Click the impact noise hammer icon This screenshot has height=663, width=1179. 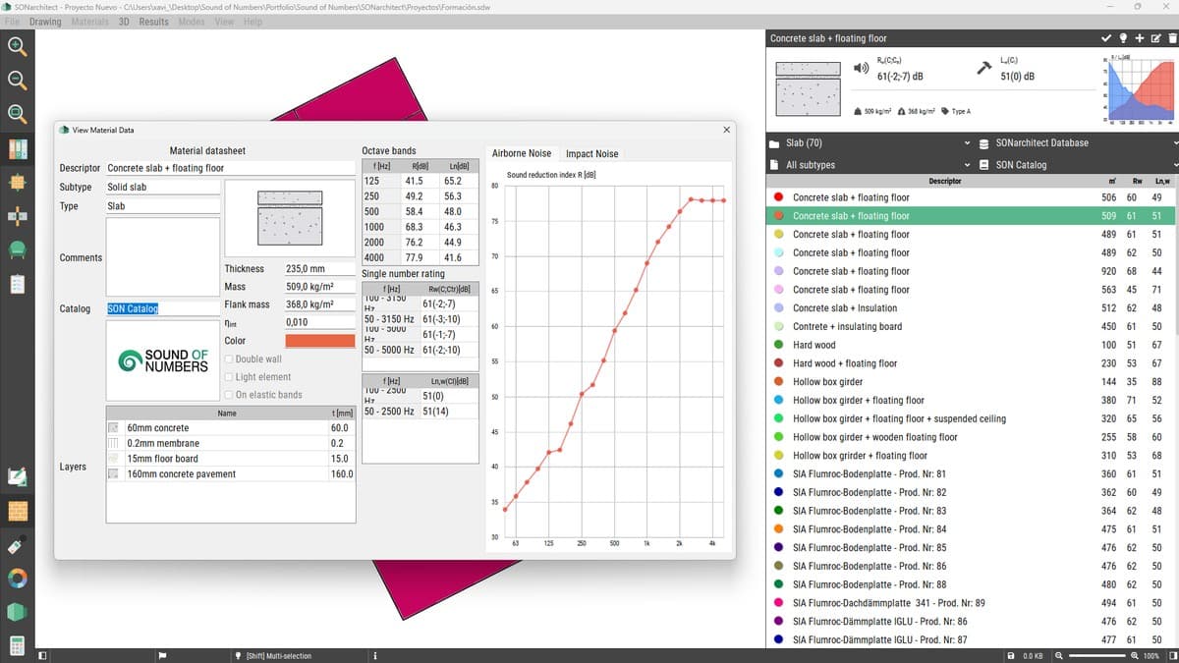click(x=983, y=68)
